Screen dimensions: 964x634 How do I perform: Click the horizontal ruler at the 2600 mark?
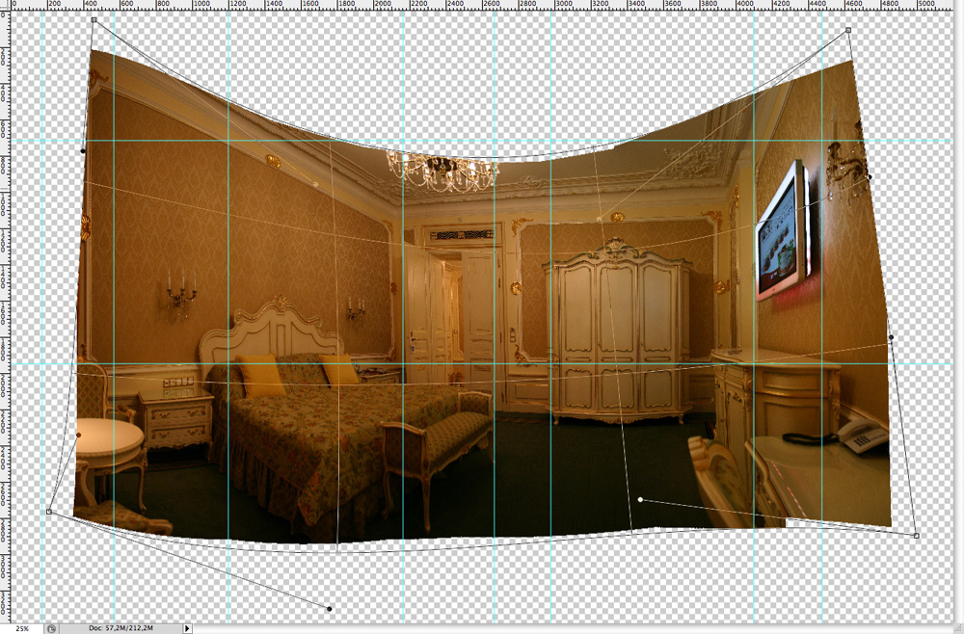pyautogui.click(x=492, y=5)
